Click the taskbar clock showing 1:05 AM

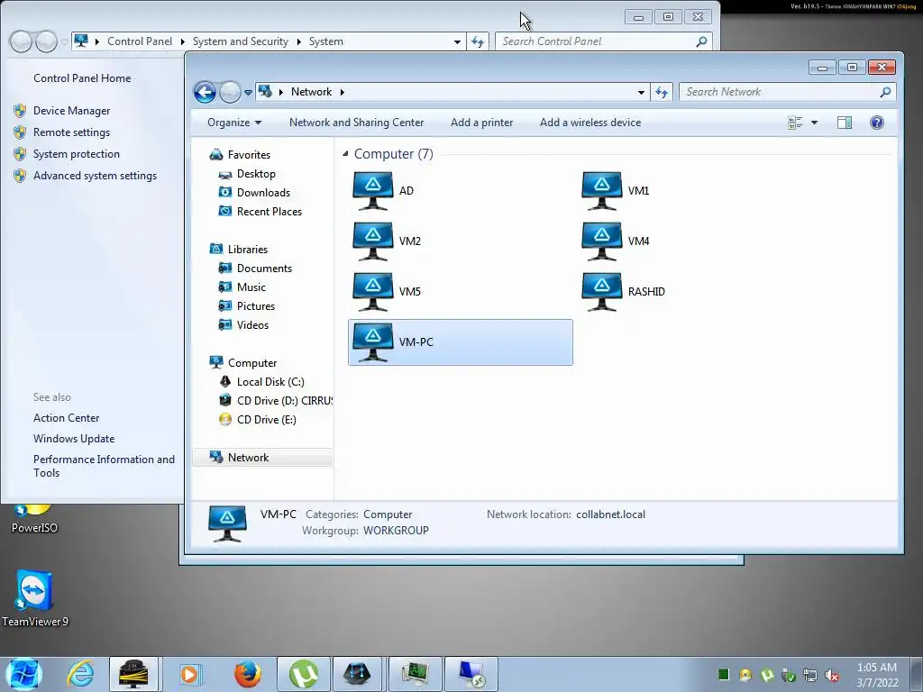coord(877,675)
